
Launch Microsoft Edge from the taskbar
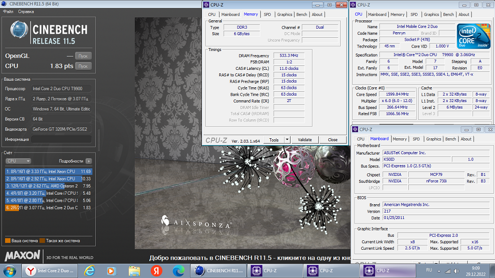[179, 271]
